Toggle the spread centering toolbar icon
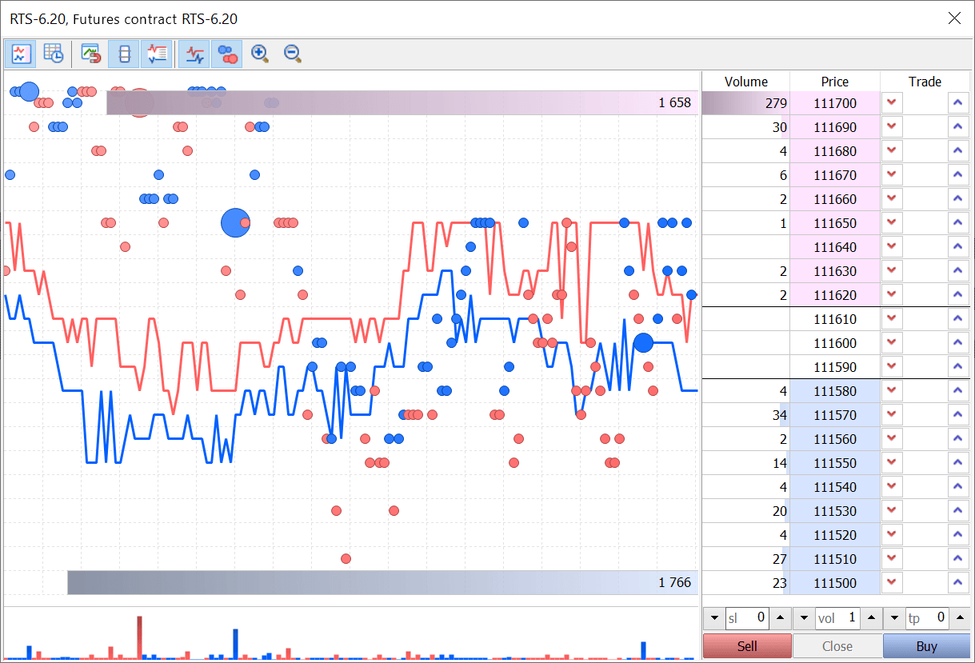This screenshot has width=975, height=663. click(123, 54)
